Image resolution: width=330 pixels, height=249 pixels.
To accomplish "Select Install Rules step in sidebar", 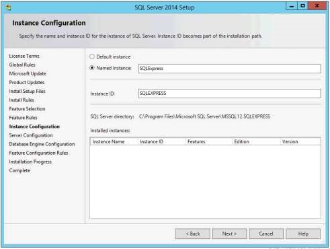I will click(22, 100).
